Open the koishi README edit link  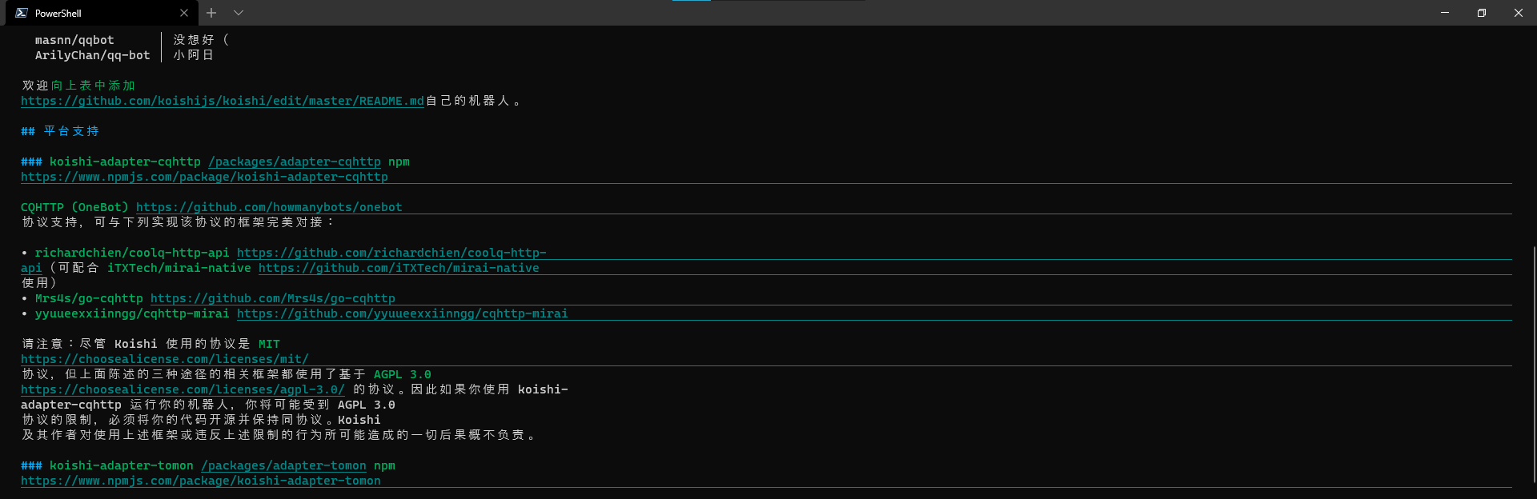point(222,101)
